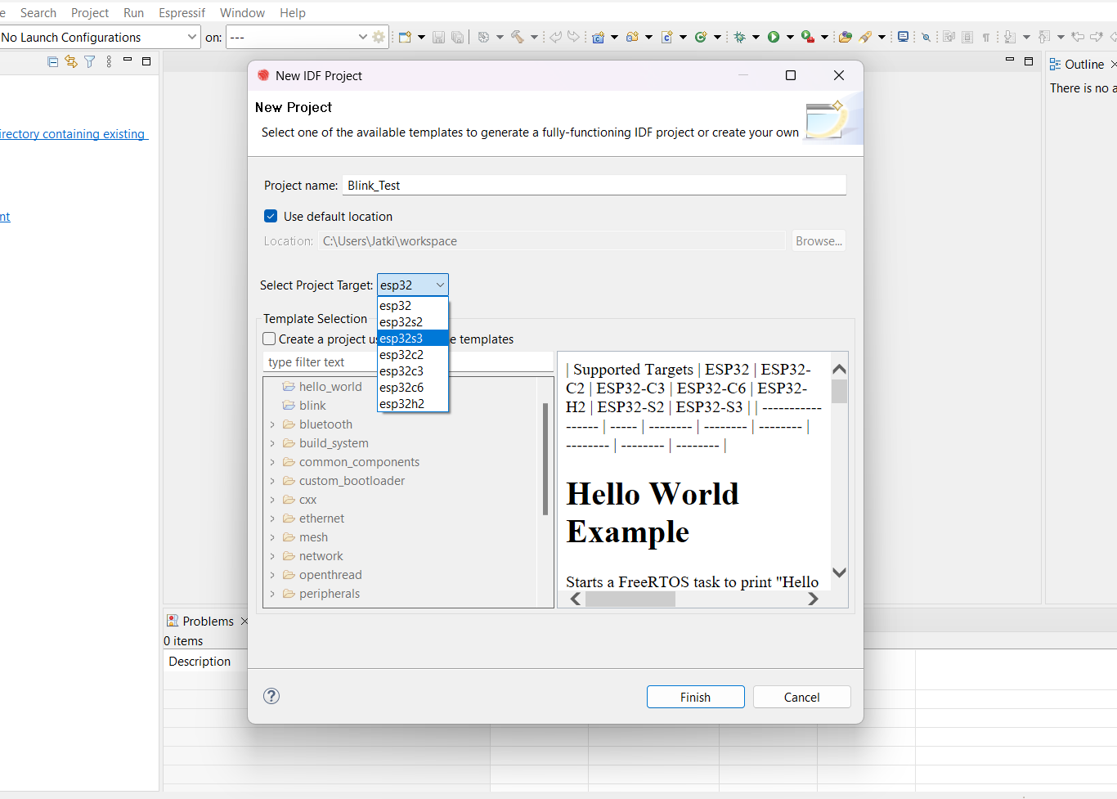Click the 'directory containing existing' link
Viewport: 1117px width, 799px height.
click(73, 134)
